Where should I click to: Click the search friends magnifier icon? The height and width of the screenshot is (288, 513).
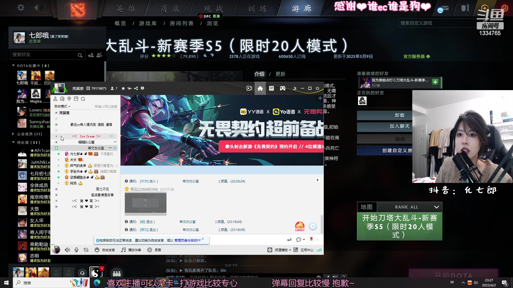[x=80, y=55]
